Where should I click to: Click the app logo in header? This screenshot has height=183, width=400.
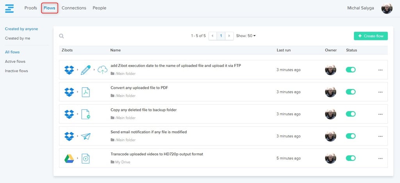[x=9, y=8]
